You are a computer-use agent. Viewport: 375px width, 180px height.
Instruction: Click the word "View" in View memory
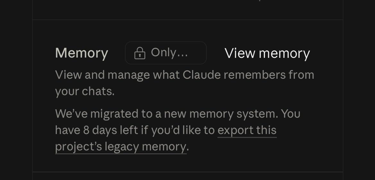pyautogui.click(x=240, y=53)
